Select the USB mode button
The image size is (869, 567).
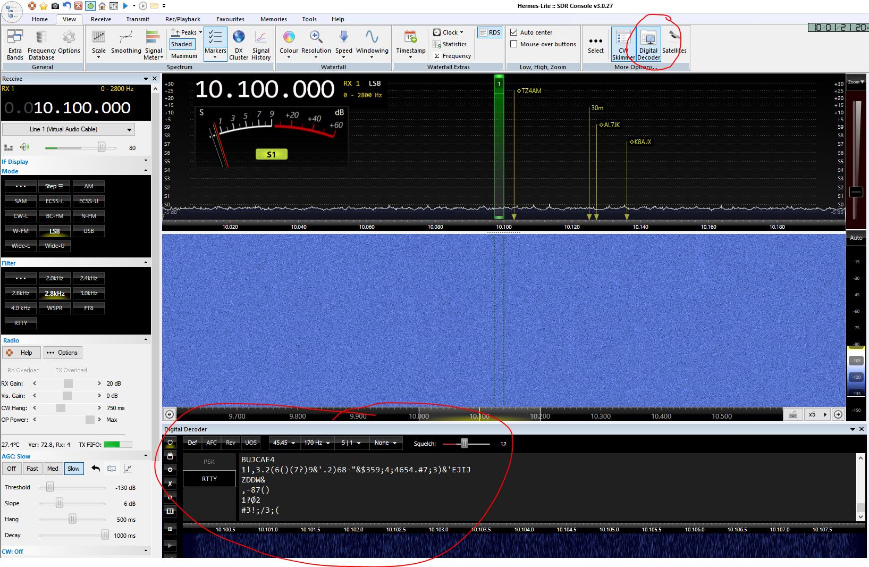(x=88, y=231)
